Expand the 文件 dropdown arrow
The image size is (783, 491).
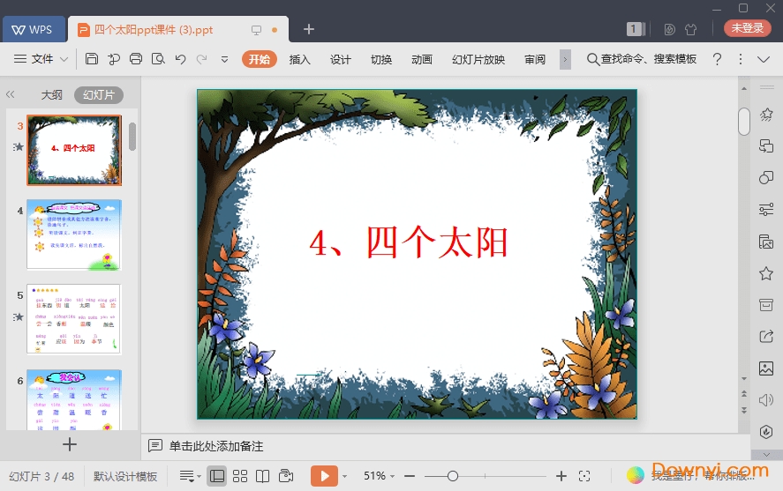pos(64,59)
